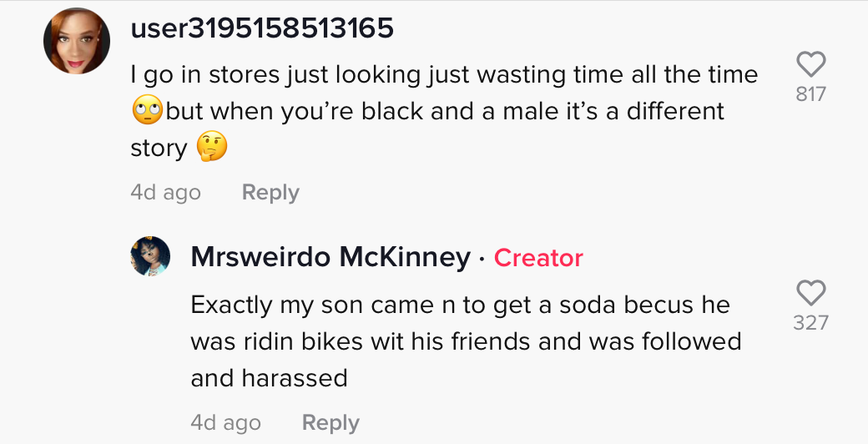Open user3195158513165's profile picture
The width and height of the screenshot is (868, 444).
point(77,41)
